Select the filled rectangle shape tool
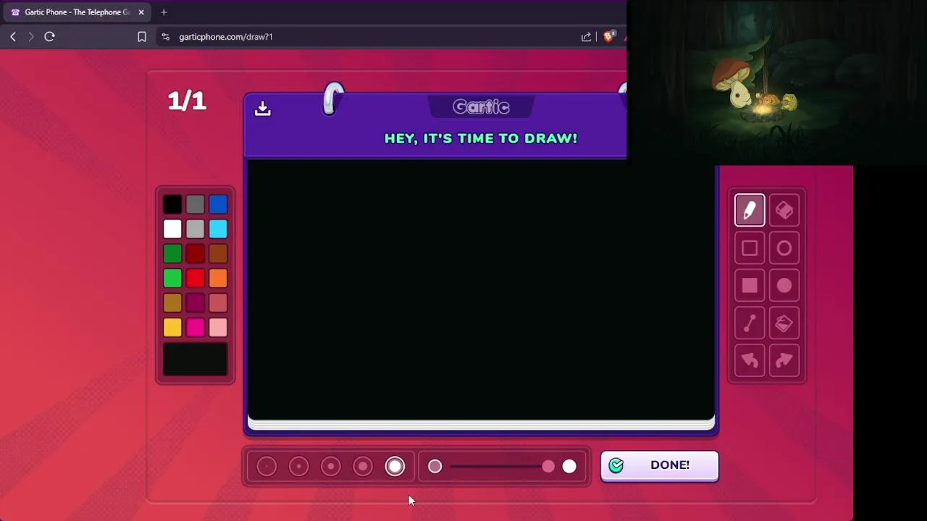This screenshot has width=927, height=521. [x=750, y=286]
